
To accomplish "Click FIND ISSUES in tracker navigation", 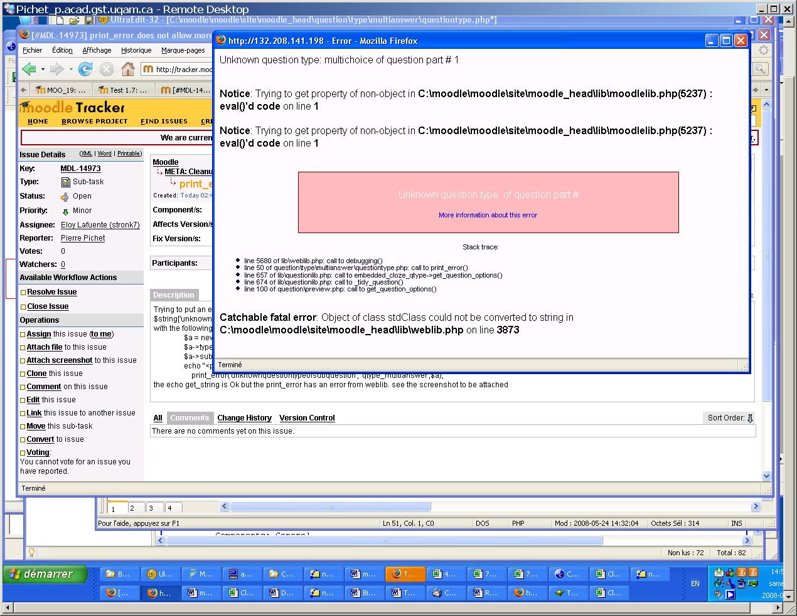I will (x=164, y=122).
